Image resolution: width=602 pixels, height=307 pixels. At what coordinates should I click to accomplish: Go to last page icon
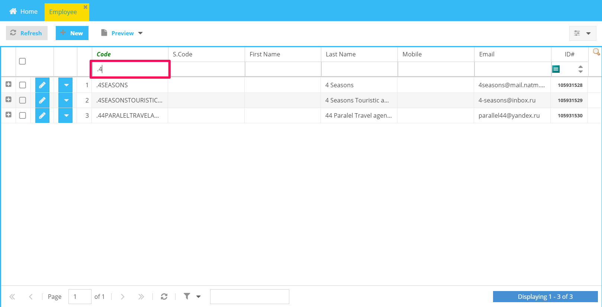coord(141,297)
